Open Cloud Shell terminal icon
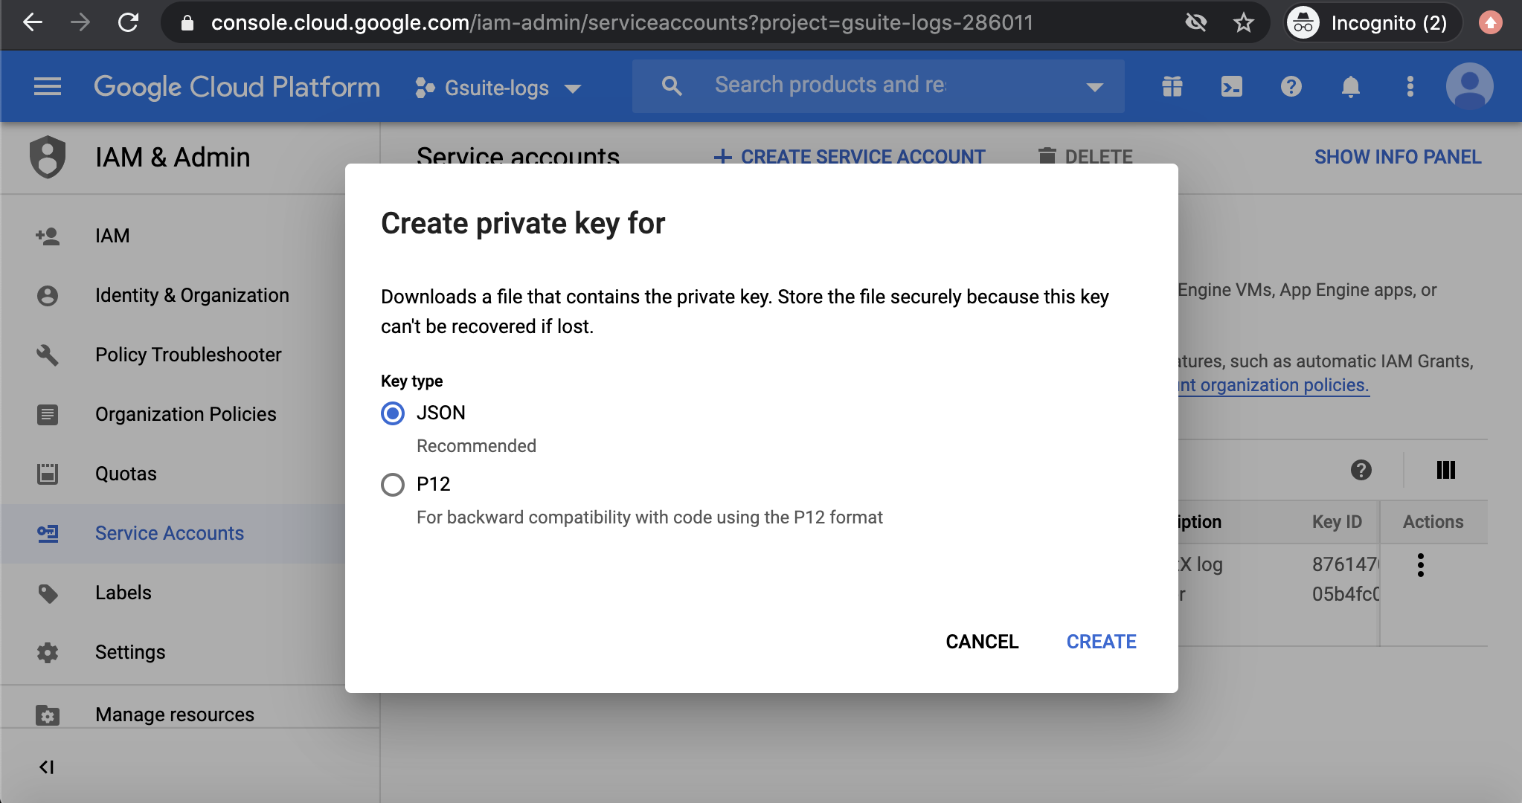This screenshot has width=1522, height=803. (x=1231, y=86)
